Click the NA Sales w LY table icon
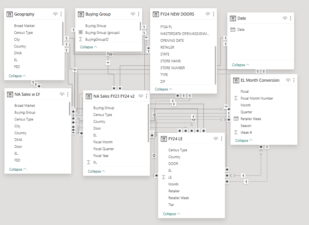 pyautogui.click(x=10, y=94)
